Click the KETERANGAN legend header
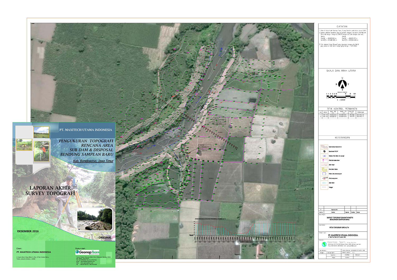Image resolution: width=397 pixels, height=280 pixels. click(x=342, y=138)
